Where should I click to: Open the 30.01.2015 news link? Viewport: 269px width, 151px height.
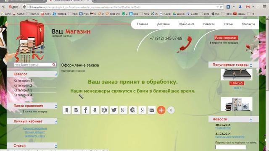[223, 128]
